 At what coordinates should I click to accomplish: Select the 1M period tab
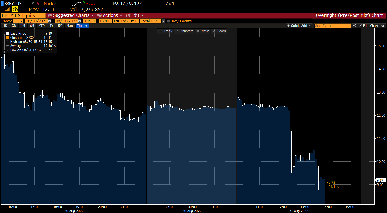(23, 26)
